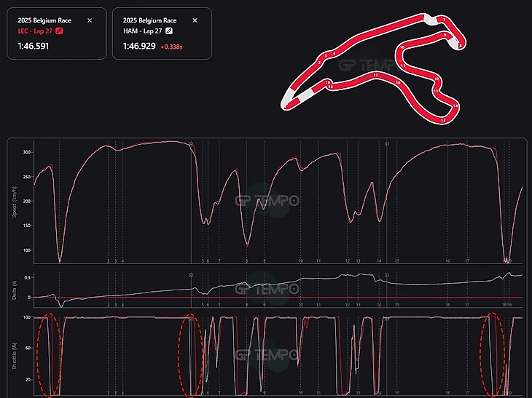Click the 1:46.591 lap time
Screen dimensions: 532x398
tap(34, 46)
